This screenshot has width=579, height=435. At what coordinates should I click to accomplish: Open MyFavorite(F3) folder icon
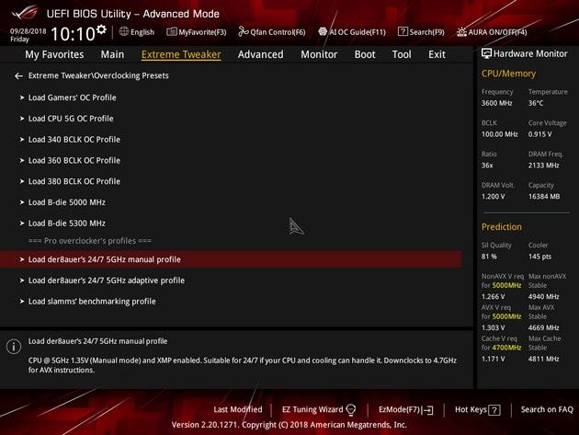pos(171,32)
